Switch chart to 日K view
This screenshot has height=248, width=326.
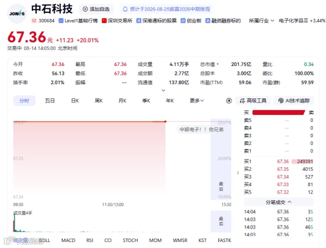click(75, 101)
